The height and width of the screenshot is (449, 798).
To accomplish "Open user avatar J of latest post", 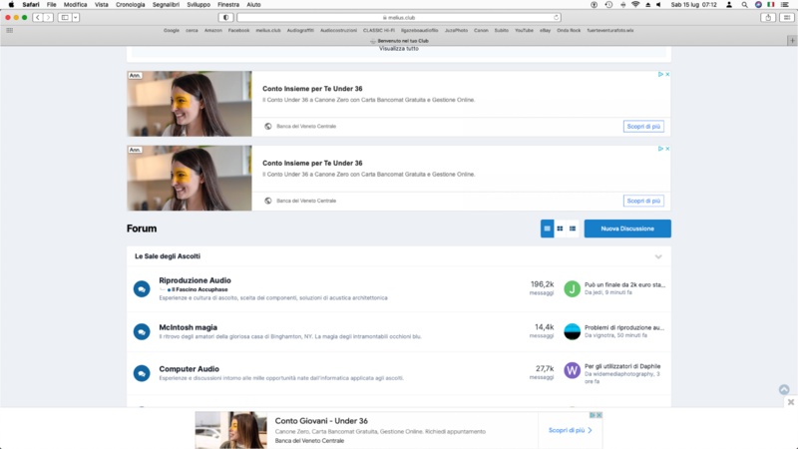I will pyautogui.click(x=572, y=289).
